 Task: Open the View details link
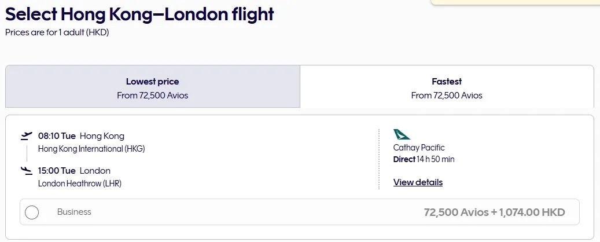tap(418, 182)
